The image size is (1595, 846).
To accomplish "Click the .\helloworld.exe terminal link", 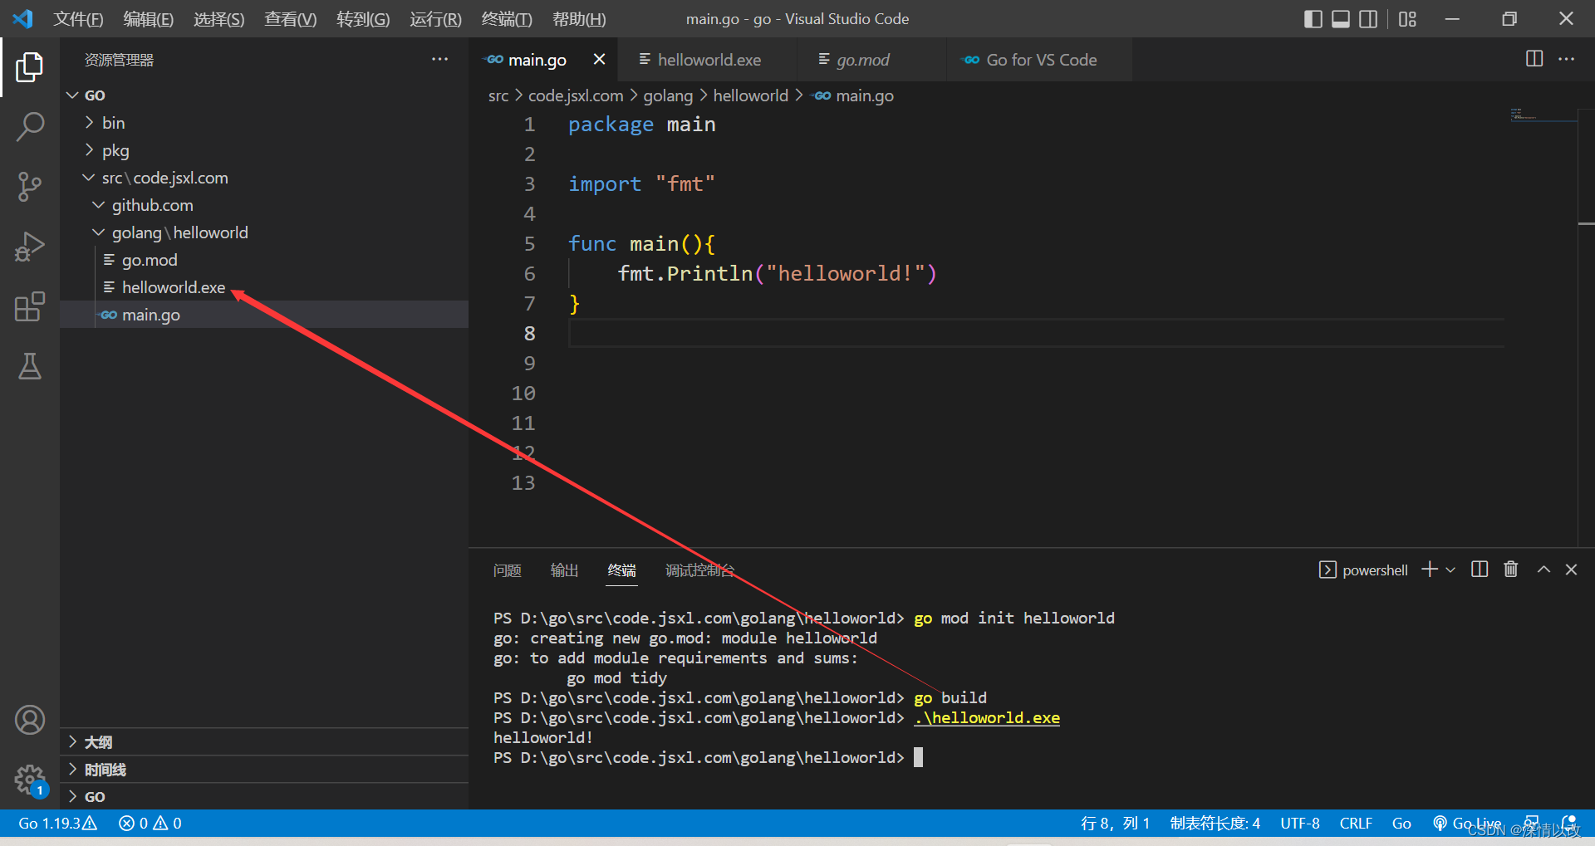I will [x=987, y=718].
